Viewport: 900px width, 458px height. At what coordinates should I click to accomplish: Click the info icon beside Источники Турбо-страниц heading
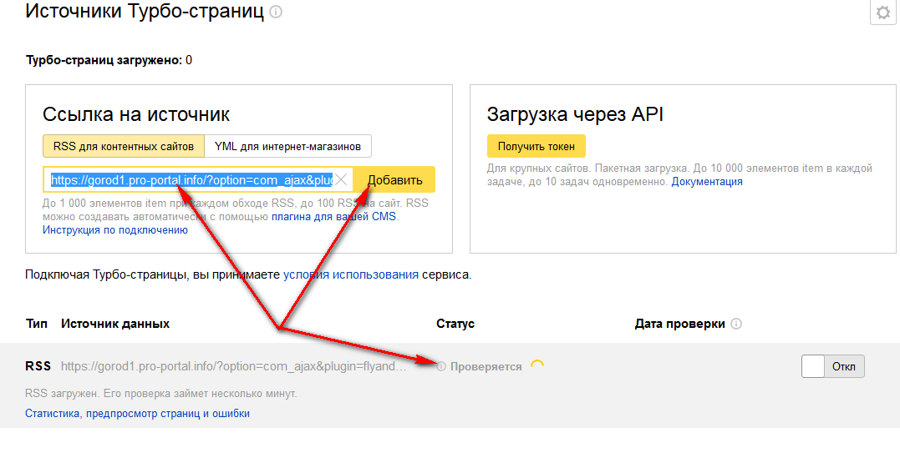pos(276,13)
